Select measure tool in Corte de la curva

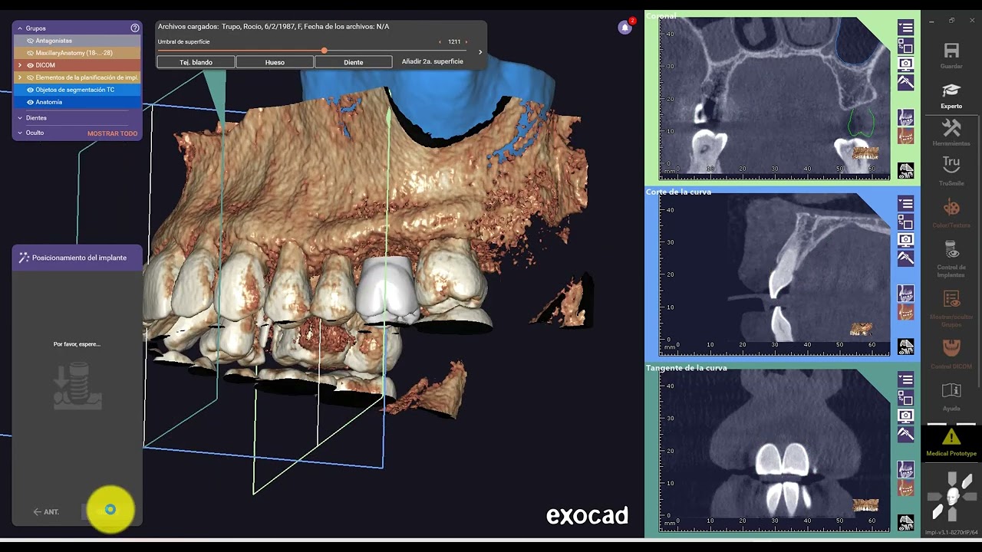pyautogui.click(x=906, y=258)
